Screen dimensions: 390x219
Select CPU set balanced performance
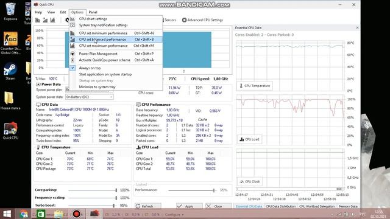coord(116,40)
